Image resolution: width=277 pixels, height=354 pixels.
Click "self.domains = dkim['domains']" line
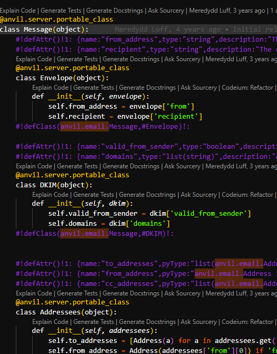[x=109, y=224]
